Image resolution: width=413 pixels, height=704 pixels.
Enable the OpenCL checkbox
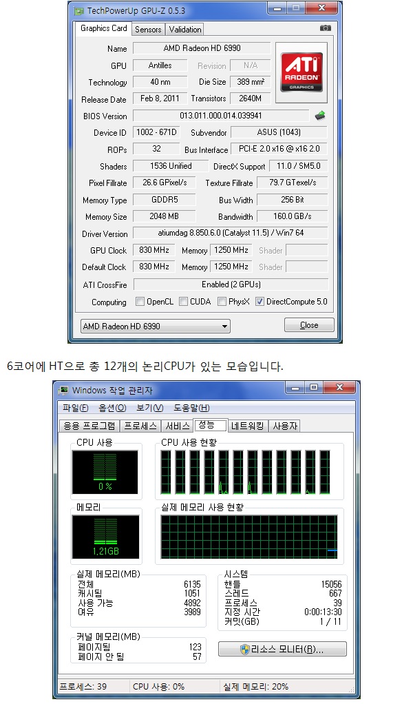(x=140, y=301)
